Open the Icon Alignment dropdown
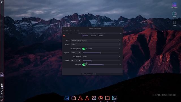Image resolution: width=181 pixels, height=102 pixels. (102, 57)
